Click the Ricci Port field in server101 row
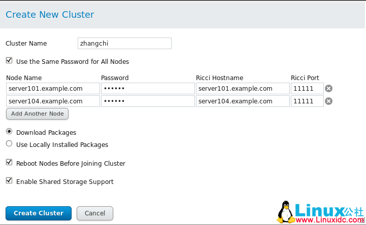Screen dimensions: 366x225 coord(307,89)
